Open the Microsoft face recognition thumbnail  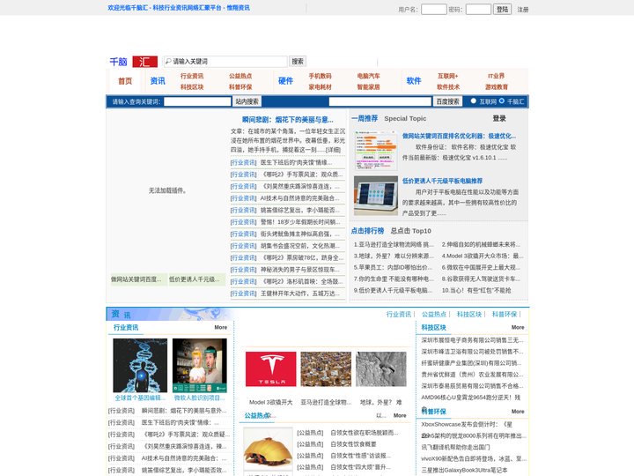pos(200,366)
